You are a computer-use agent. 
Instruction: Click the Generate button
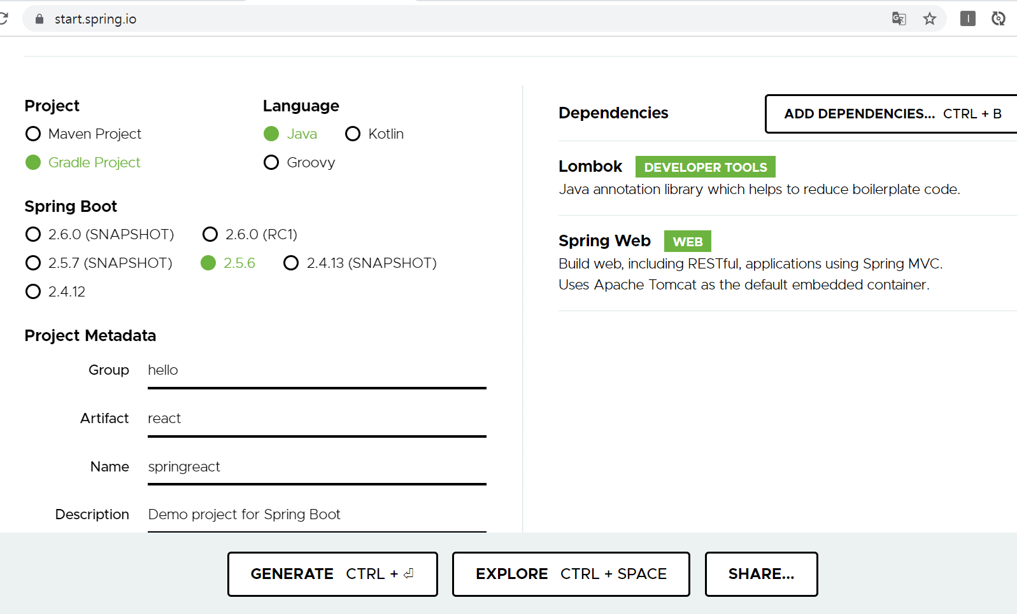(x=332, y=574)
